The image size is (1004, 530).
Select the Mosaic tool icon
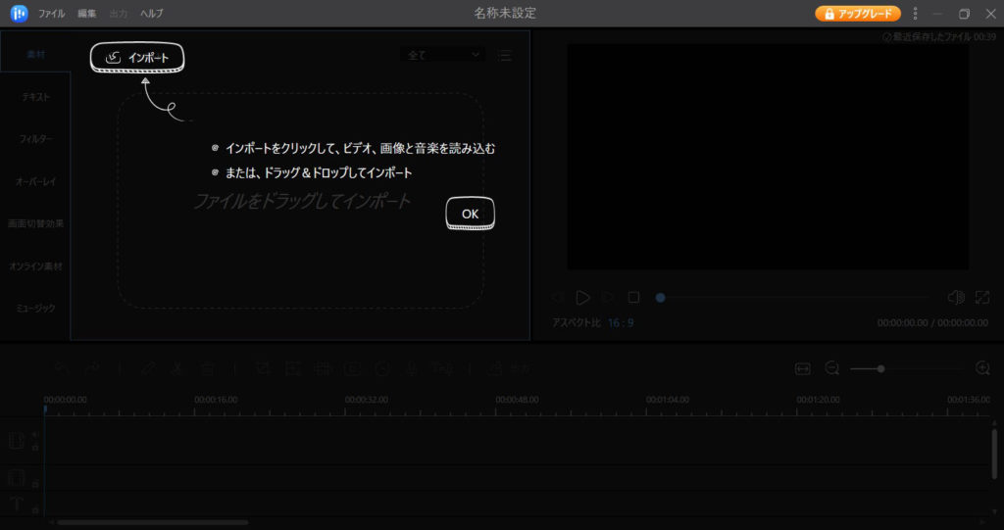point(322,368)
